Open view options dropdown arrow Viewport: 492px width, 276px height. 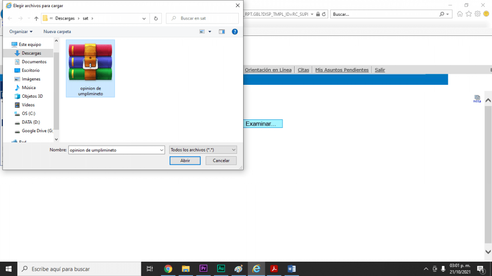coord(210,32)
